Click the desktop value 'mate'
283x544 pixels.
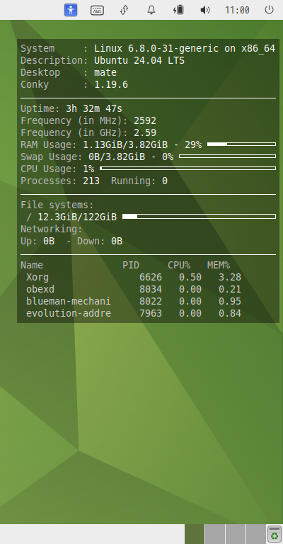pyautogui.click(x=105, y=73)
